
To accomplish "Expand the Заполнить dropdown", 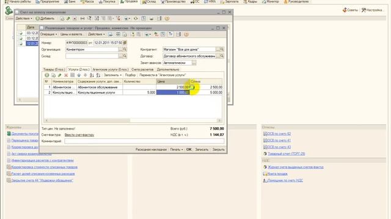I will pyautogui.click(x=112, y=75).
